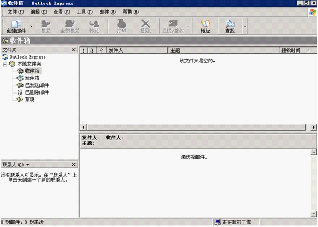This screenshot has width=318, height=227.
Task: Click the message list horizontal scrollbar track
Action: [x=196, y=127]
